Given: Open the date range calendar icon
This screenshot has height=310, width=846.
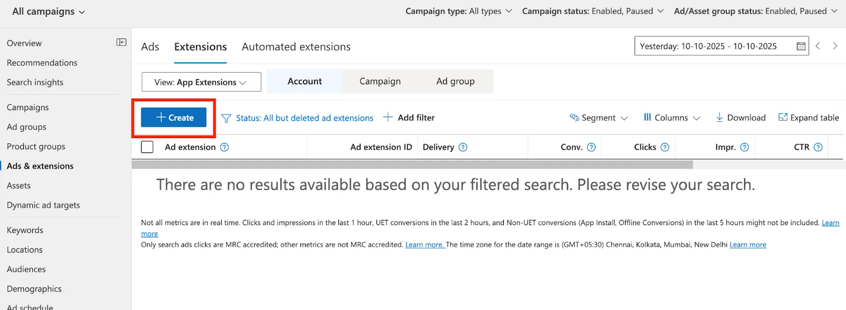Looking at the screenshot, I should (x=801, y=46).
